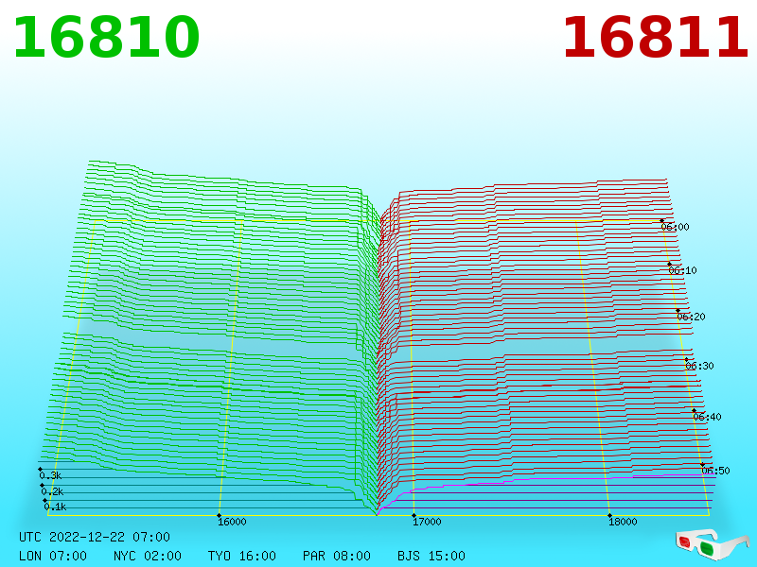Click the 0.2k volume axis label

point(52,491)
